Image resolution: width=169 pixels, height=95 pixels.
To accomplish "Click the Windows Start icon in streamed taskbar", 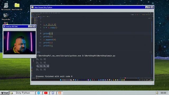I will [60, 80].
